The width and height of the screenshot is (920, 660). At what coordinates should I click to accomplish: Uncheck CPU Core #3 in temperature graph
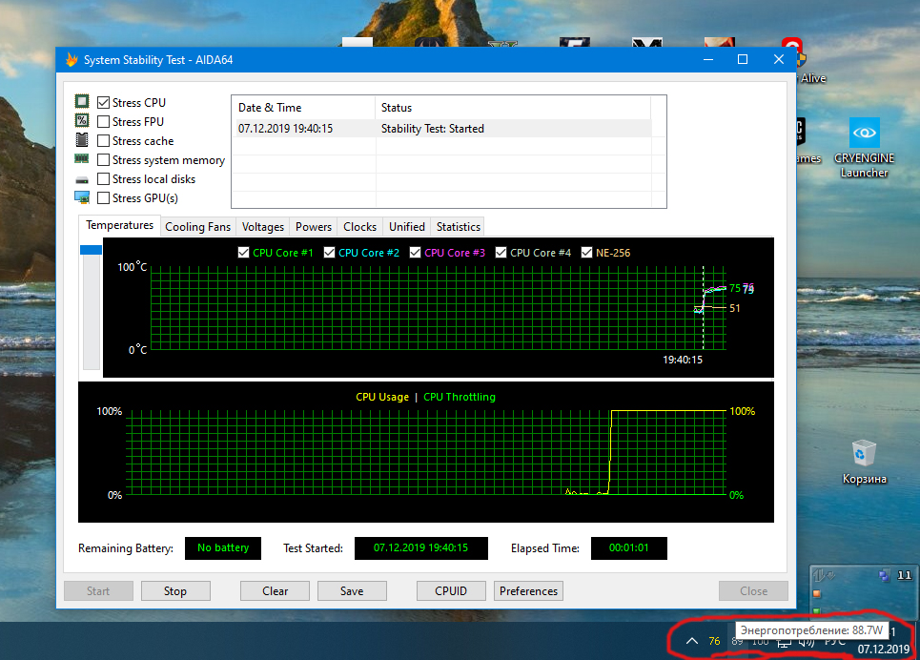415,253
